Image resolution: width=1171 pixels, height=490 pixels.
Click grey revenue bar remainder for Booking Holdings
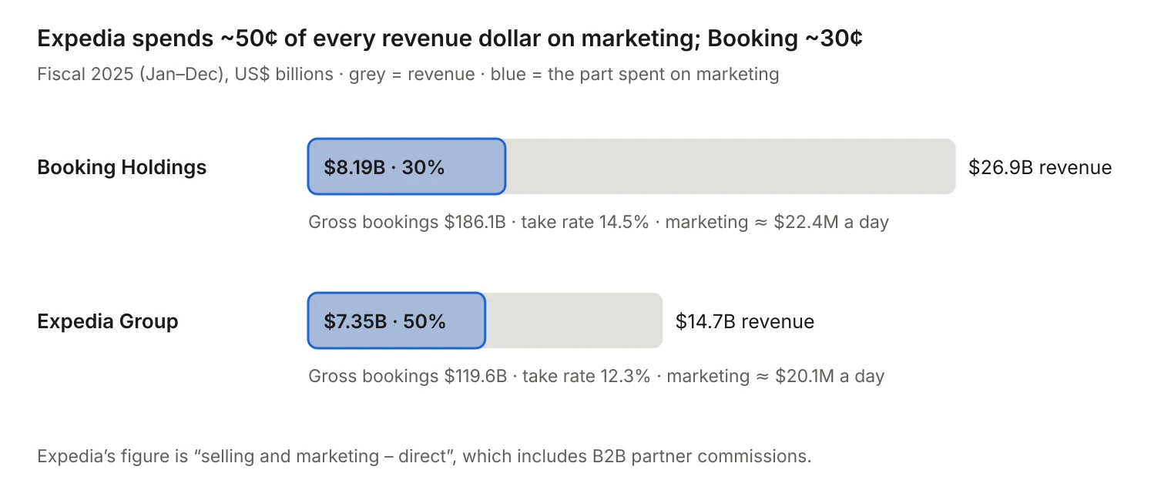point(730,166)
